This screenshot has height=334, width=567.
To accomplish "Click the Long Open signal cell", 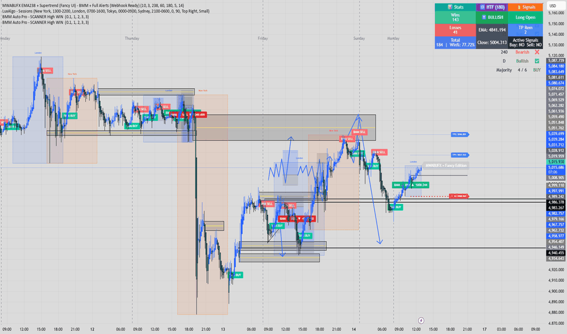I will tap(526, 18).
